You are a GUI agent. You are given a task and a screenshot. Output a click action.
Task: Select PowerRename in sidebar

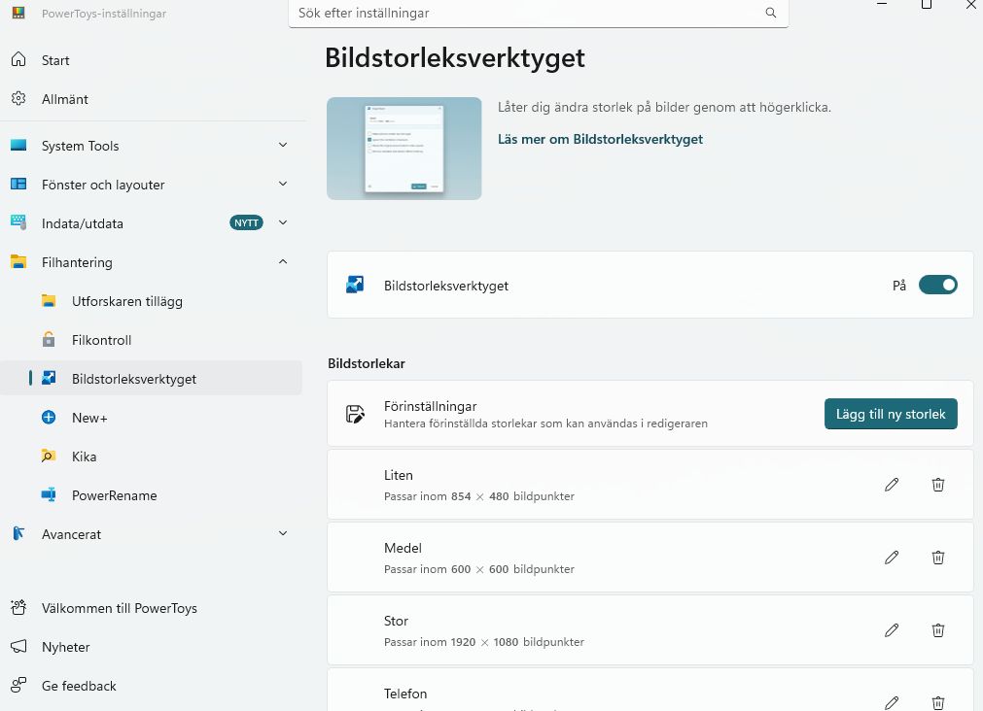pos(151,495)
